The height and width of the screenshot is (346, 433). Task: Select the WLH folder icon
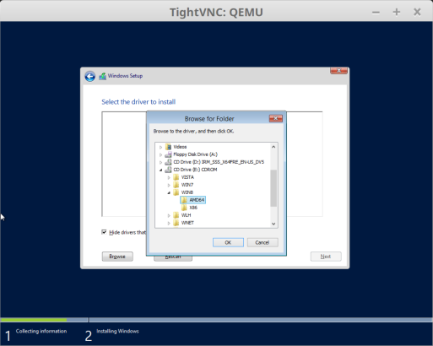click(176, 215)
